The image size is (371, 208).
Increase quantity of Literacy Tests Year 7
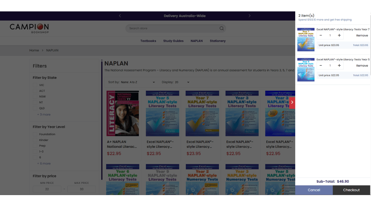[339, 35]
